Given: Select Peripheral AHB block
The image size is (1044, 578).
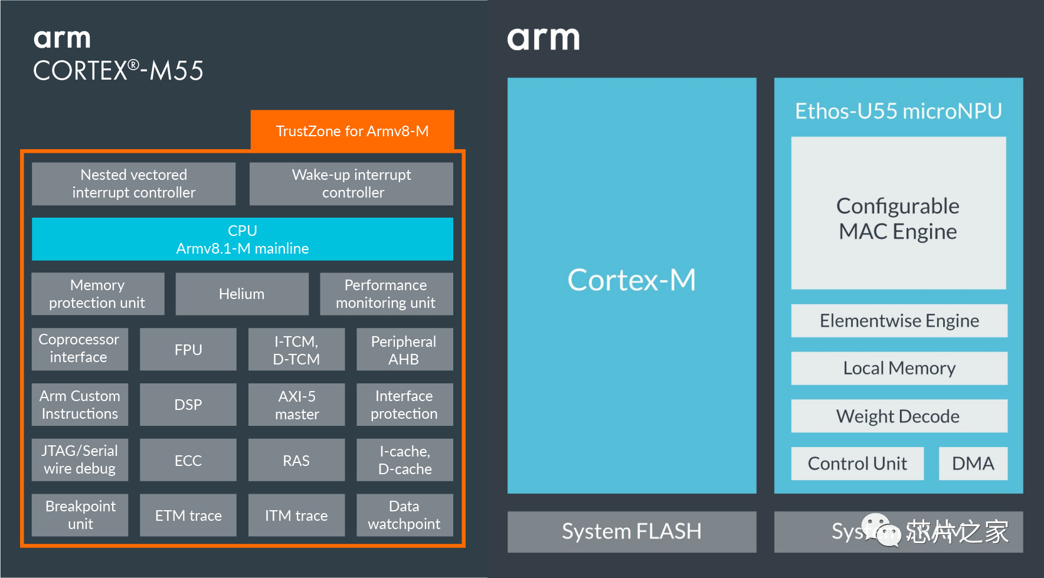Looking at the screenshot, I should [405, 349].
